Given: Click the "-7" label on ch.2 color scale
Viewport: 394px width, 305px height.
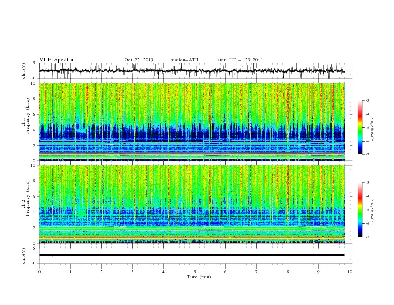Looking at the screenshot, I should (367, 237).
